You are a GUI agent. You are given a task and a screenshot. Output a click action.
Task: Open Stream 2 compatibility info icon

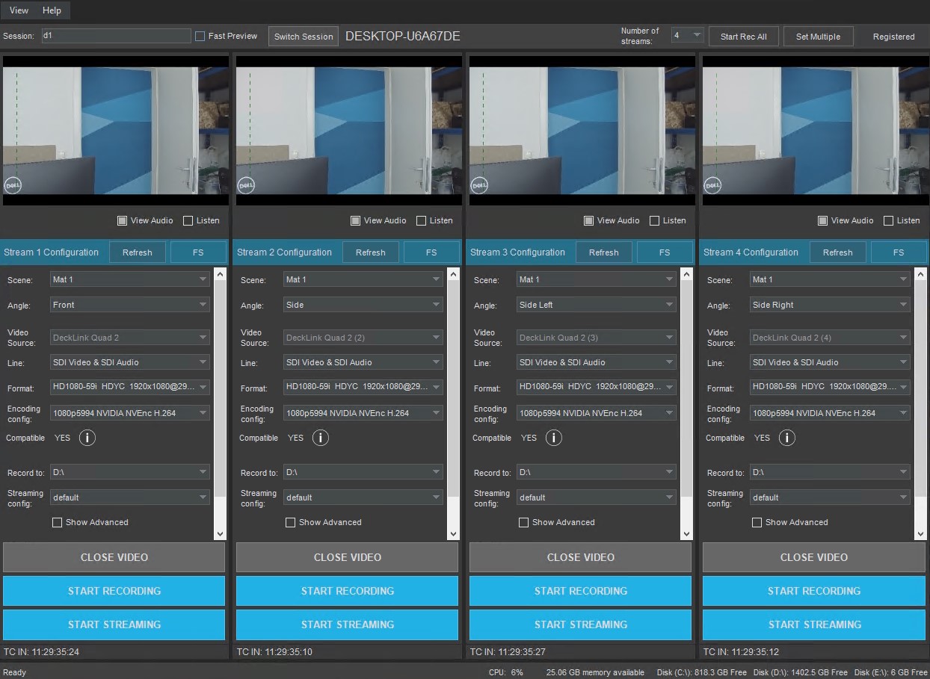coord(320,438)
